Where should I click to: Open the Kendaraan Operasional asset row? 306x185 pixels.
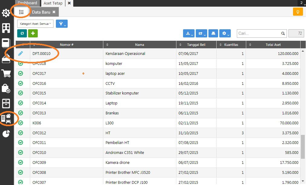[125, 54]
